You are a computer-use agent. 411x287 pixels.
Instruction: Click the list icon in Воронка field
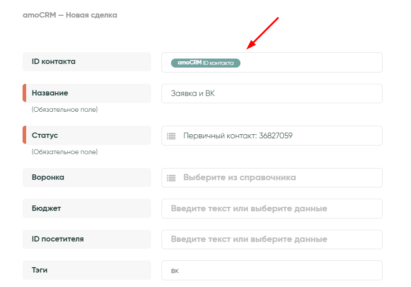point(171,178)
